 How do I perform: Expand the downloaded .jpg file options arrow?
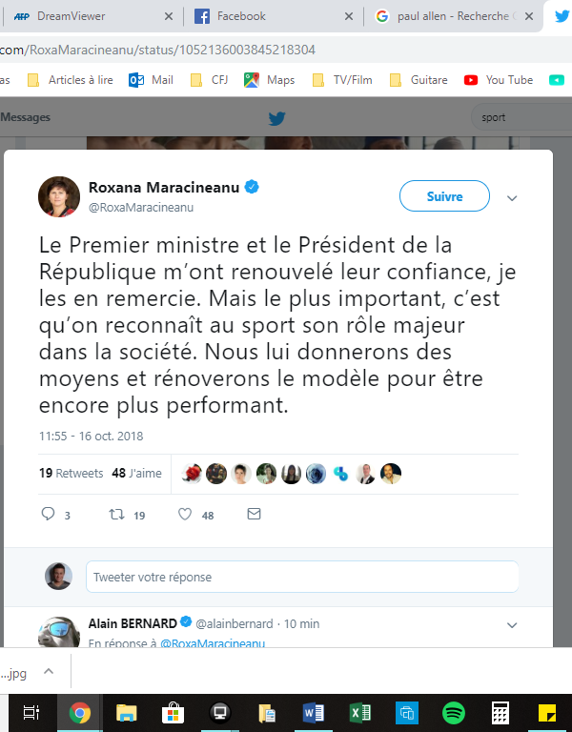pyautogui.click(x=50, y=672)
